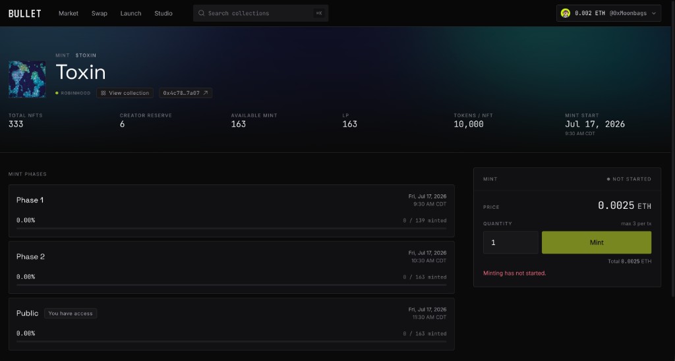Open the Studio page
The height and width of the screenshot is (361, 675).
163,13
